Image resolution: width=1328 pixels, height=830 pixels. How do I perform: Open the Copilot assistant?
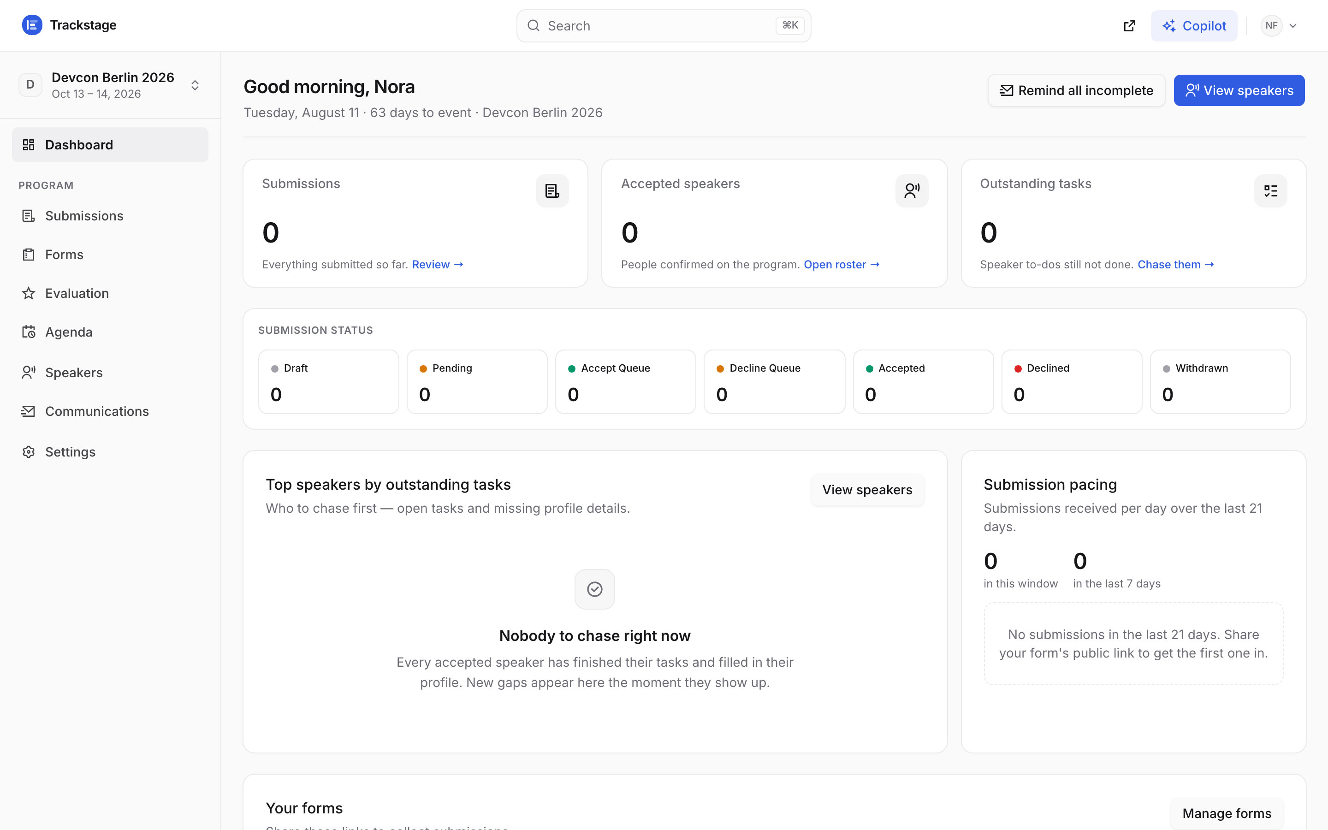click(x=1193, y=26)
